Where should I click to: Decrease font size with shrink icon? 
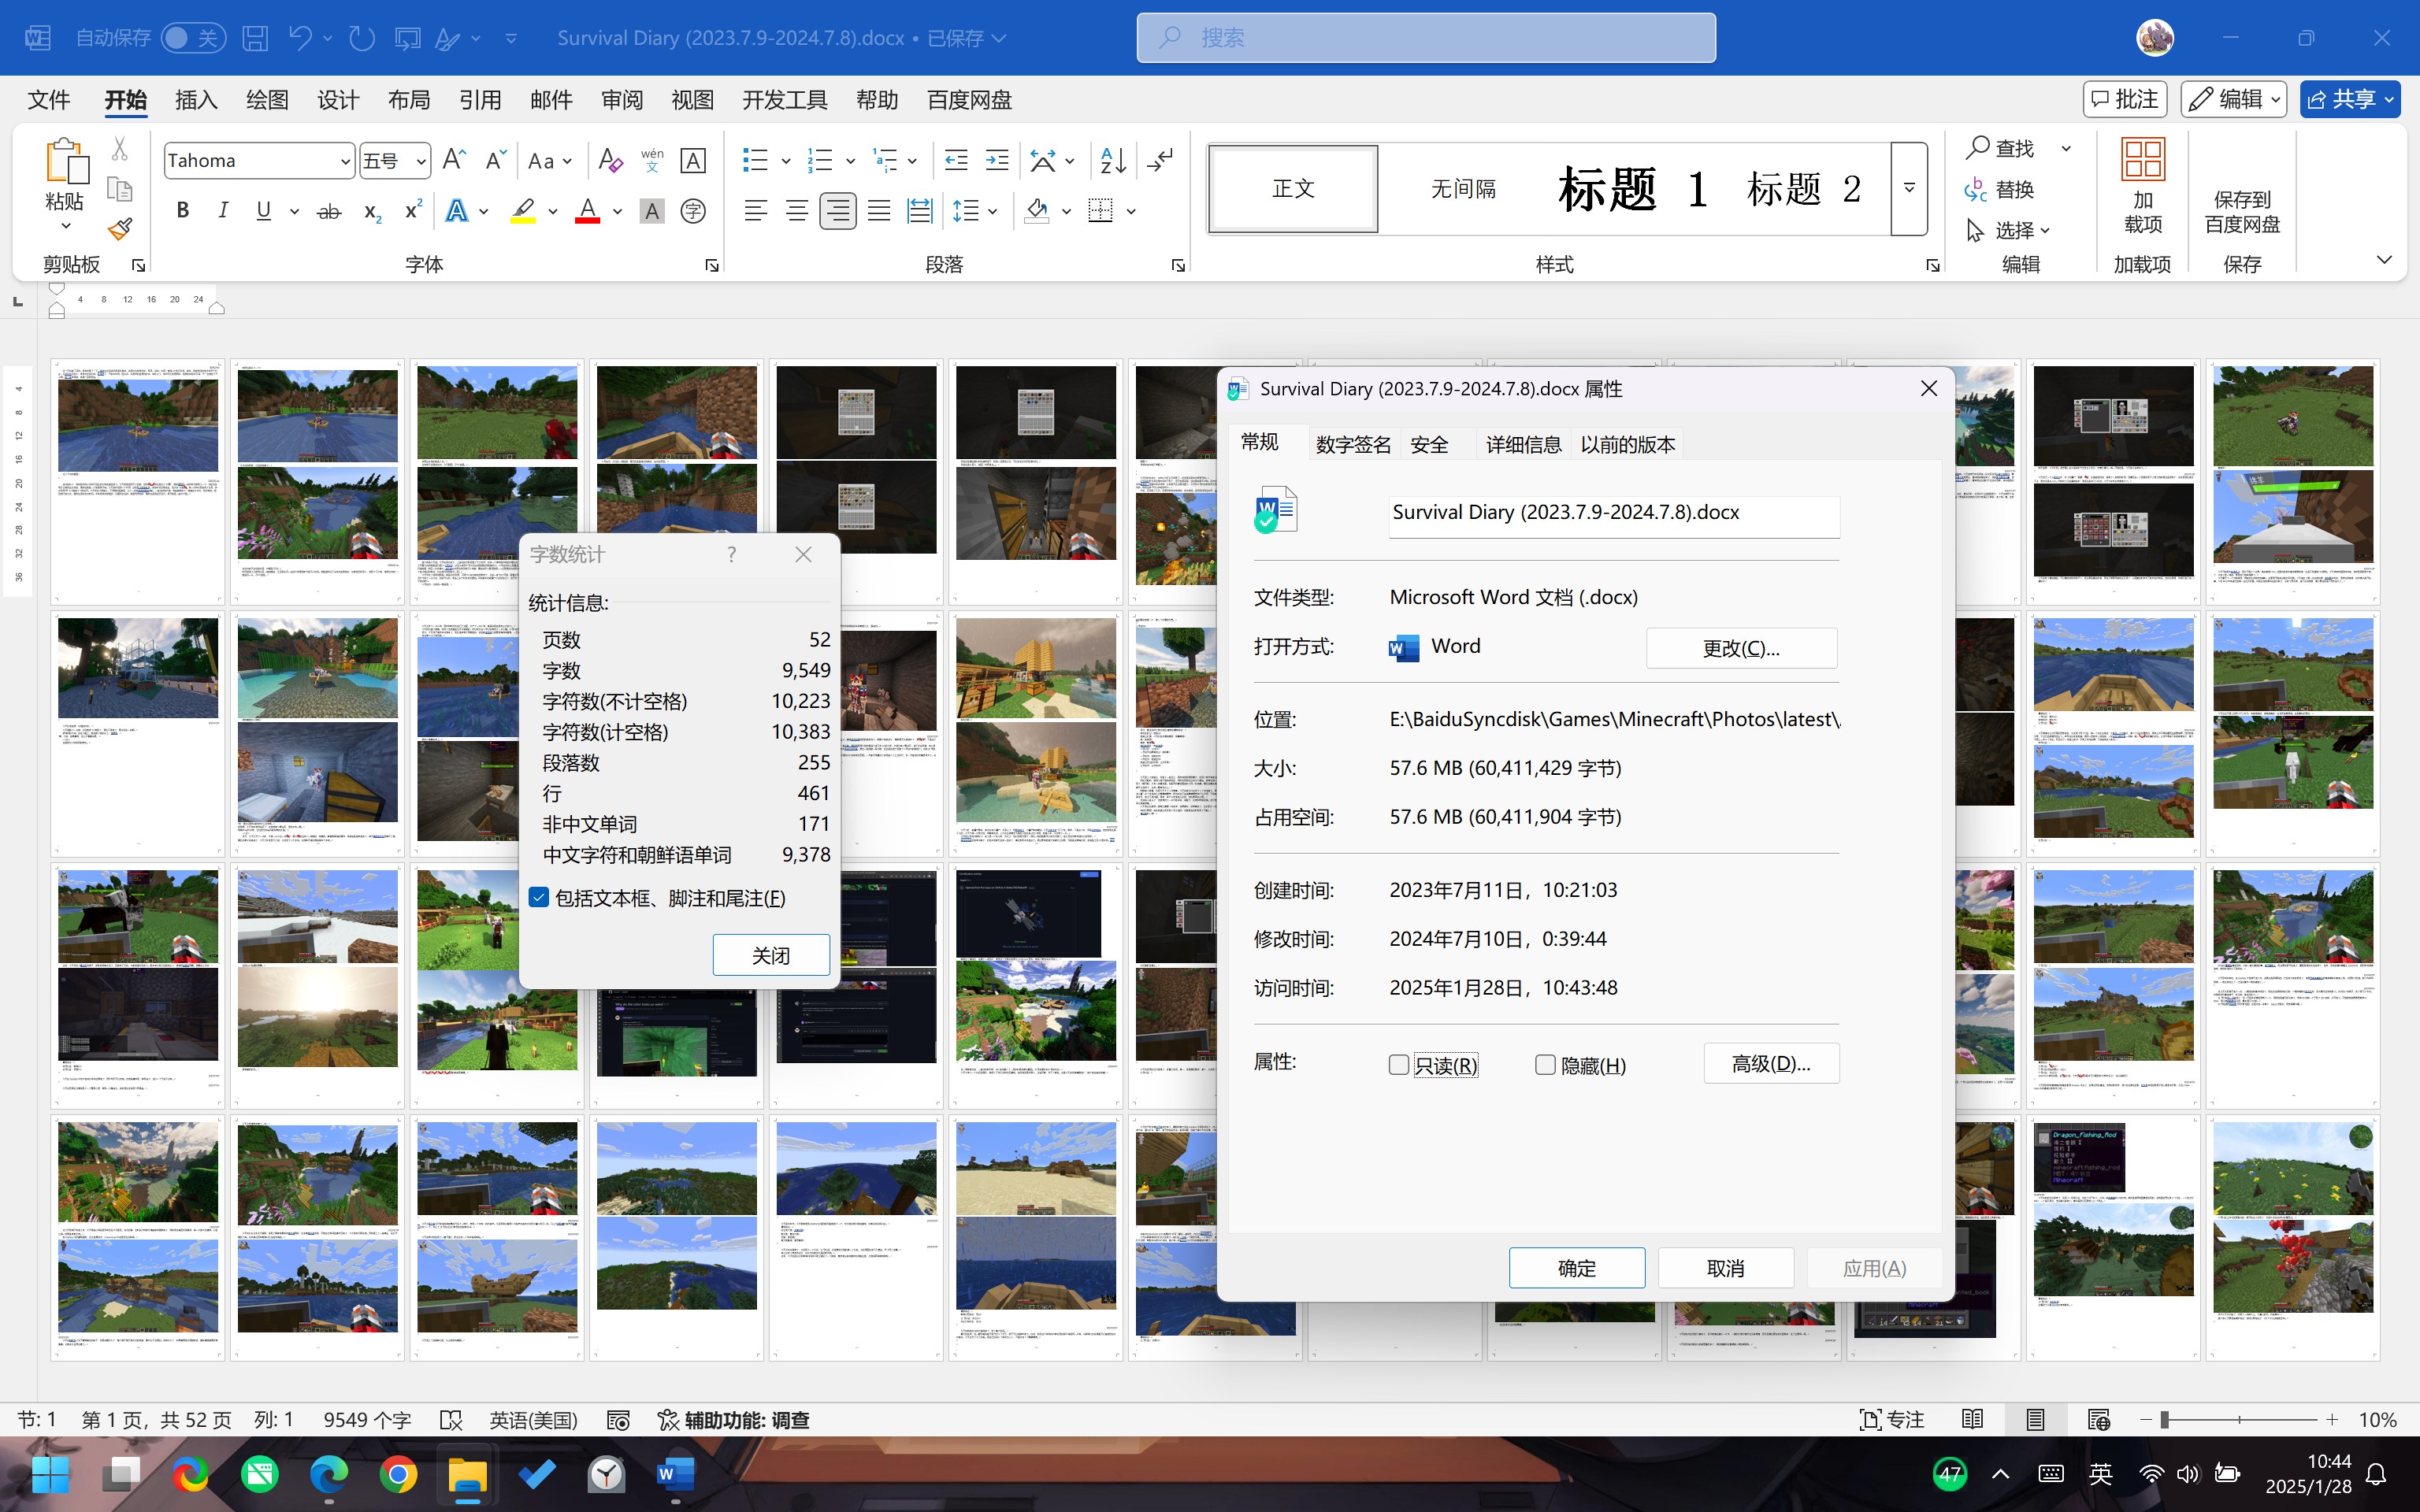[x=495, y=160]
